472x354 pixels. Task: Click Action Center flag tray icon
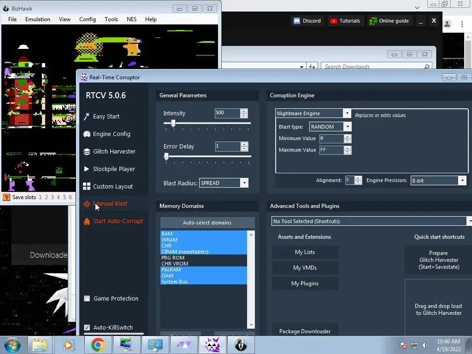click(403, 345)
